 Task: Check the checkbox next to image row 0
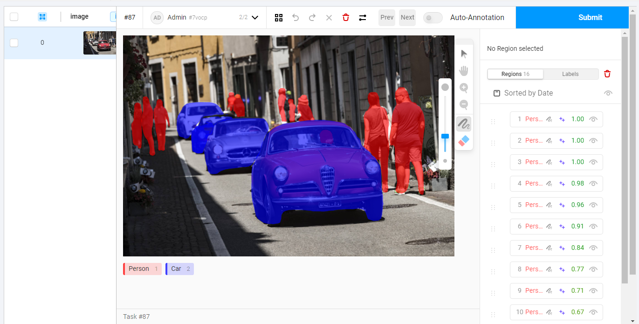click(x=14, y=42)
